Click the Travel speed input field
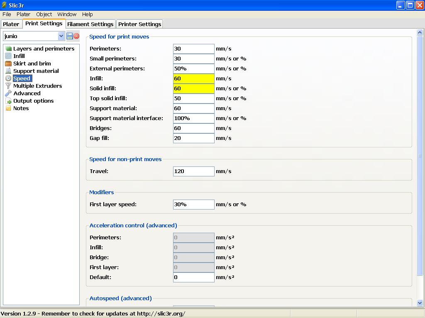Viewport: 425px width, 318px height. tap(193, 171)
